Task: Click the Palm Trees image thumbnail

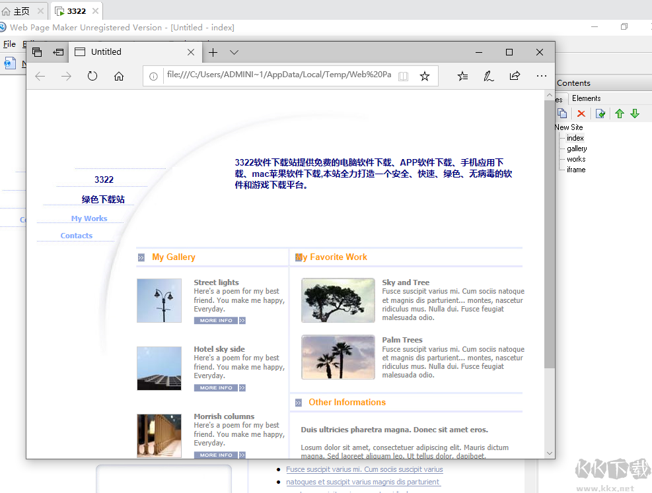Action: [x=338, y=357]
